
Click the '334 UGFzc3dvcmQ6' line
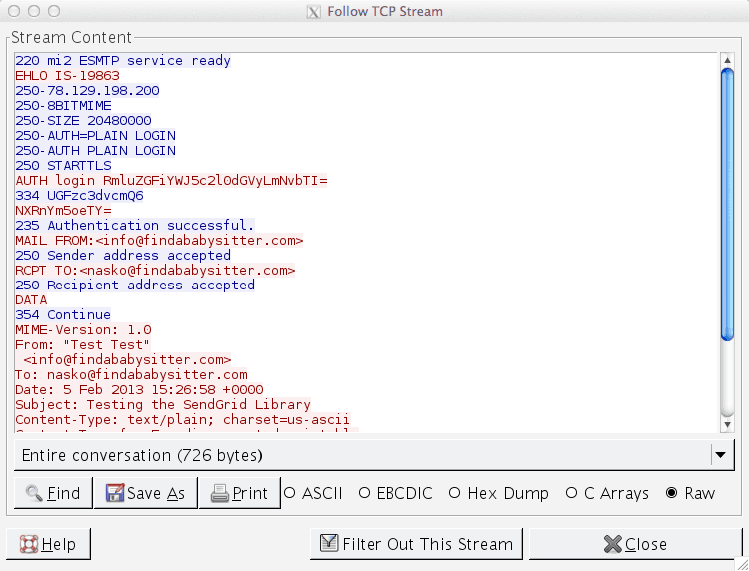[79, 196]
